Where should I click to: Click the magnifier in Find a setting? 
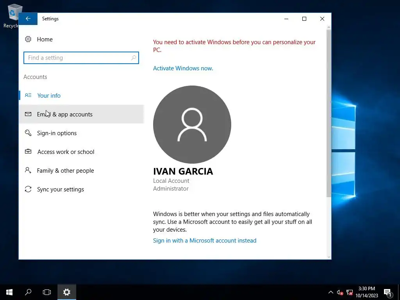tap(134, 58)
